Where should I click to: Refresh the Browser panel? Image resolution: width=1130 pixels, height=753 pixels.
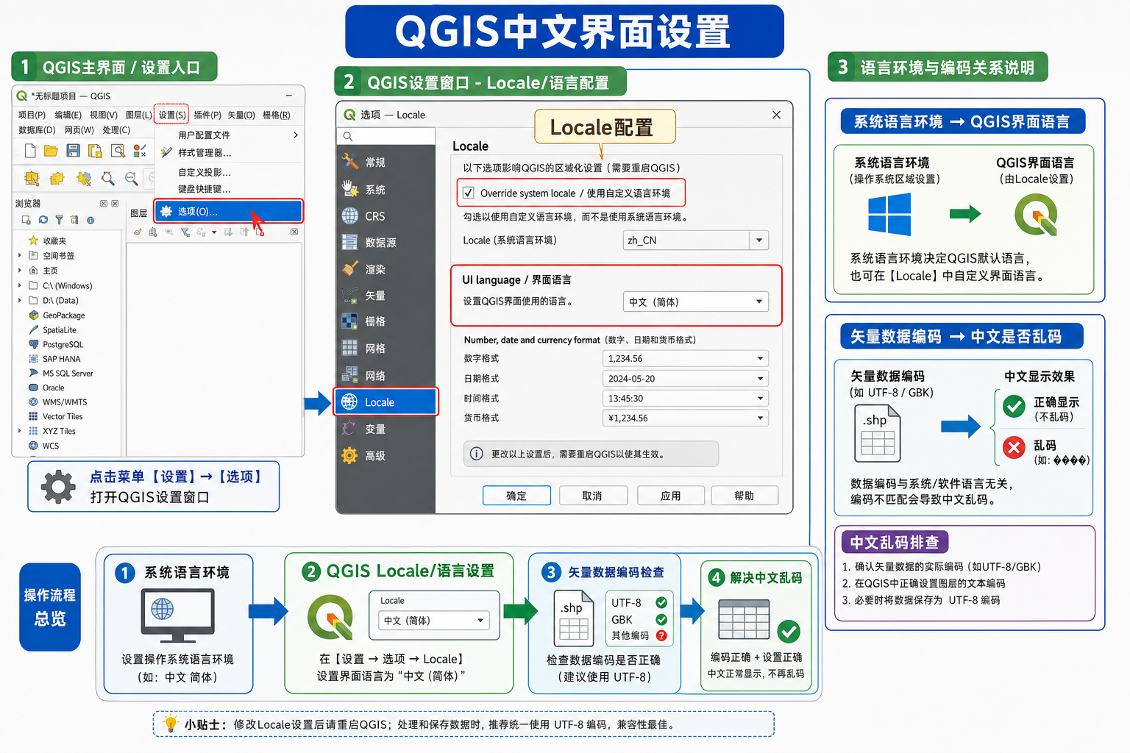coord(43,220)
